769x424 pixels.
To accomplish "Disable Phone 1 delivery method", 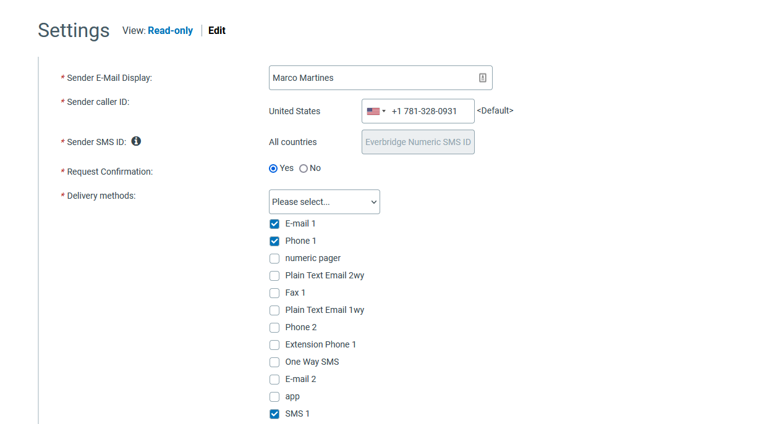I will tap(274, 241).
